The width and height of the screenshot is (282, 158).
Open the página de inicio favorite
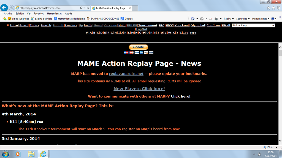pyautogui.click(x=42, y=19)
